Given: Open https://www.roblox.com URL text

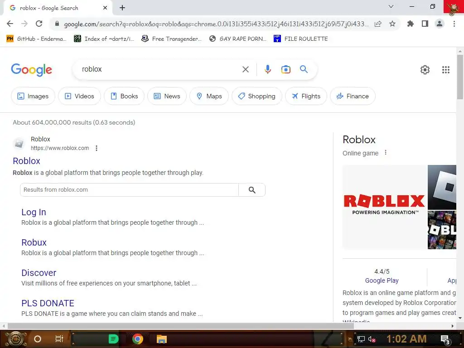Looking at the screenshot, I should [x=60, y=148].
